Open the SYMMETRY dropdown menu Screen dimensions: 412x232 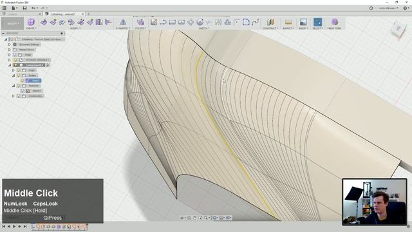coord(123,28)
